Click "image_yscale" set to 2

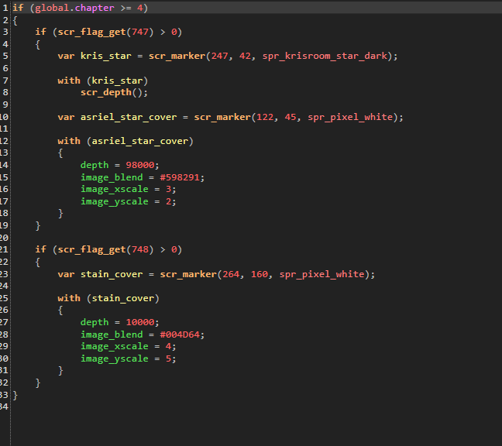click(115, 201)
